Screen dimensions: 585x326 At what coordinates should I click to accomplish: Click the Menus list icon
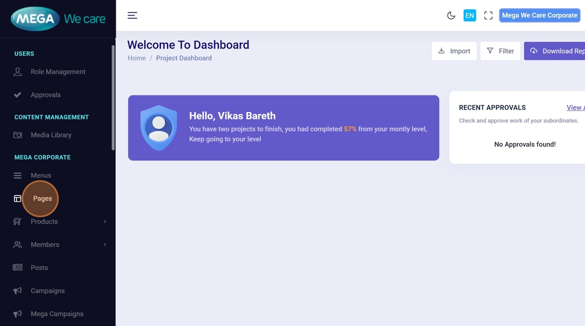pos(18,176)
